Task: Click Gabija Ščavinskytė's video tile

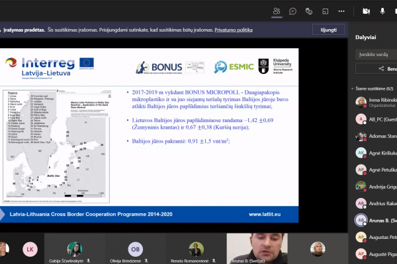Action: click(74, 249)
